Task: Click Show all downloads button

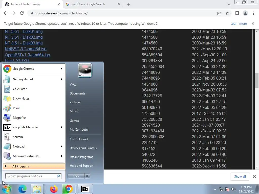Action: click(x=240, y=177)
